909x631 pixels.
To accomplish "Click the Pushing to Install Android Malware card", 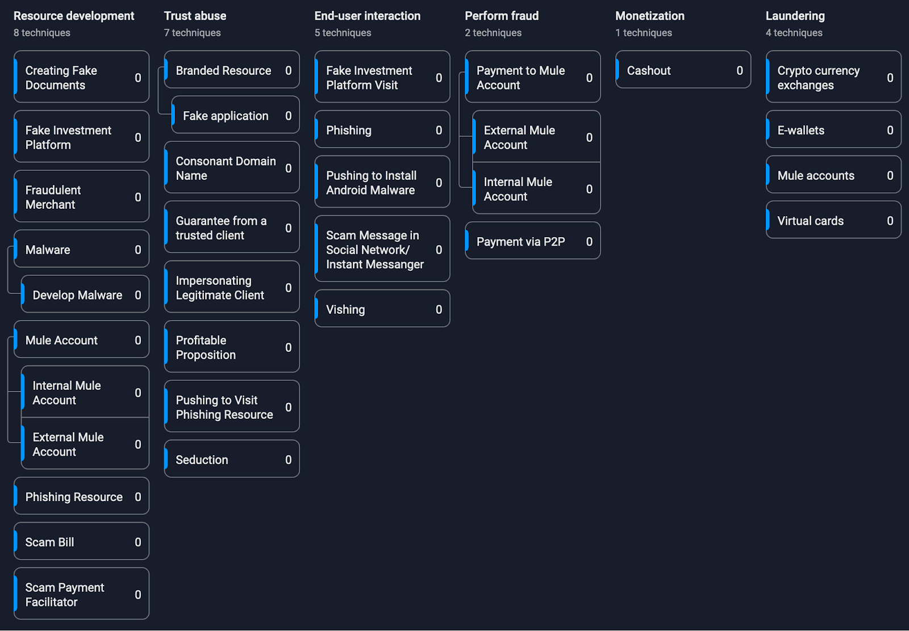I will tap(382, 182).
